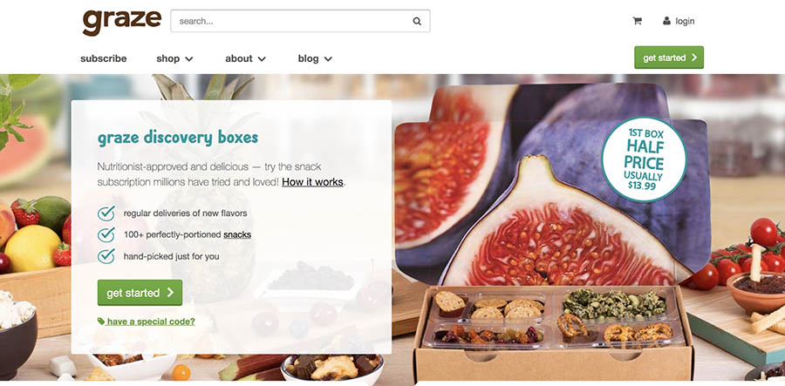The image size is (785, 386).
Task: Click the login menu text
Action: click(685, 21)
